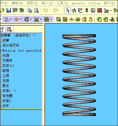Select the 方程序 tree folder
Screen dimensions: 118x126
pyautogui.click(x=7, y=61)
